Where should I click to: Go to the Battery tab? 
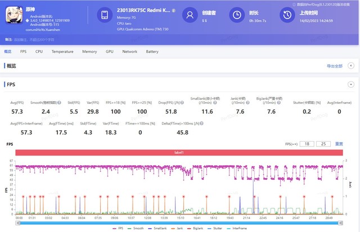(152, 51)
